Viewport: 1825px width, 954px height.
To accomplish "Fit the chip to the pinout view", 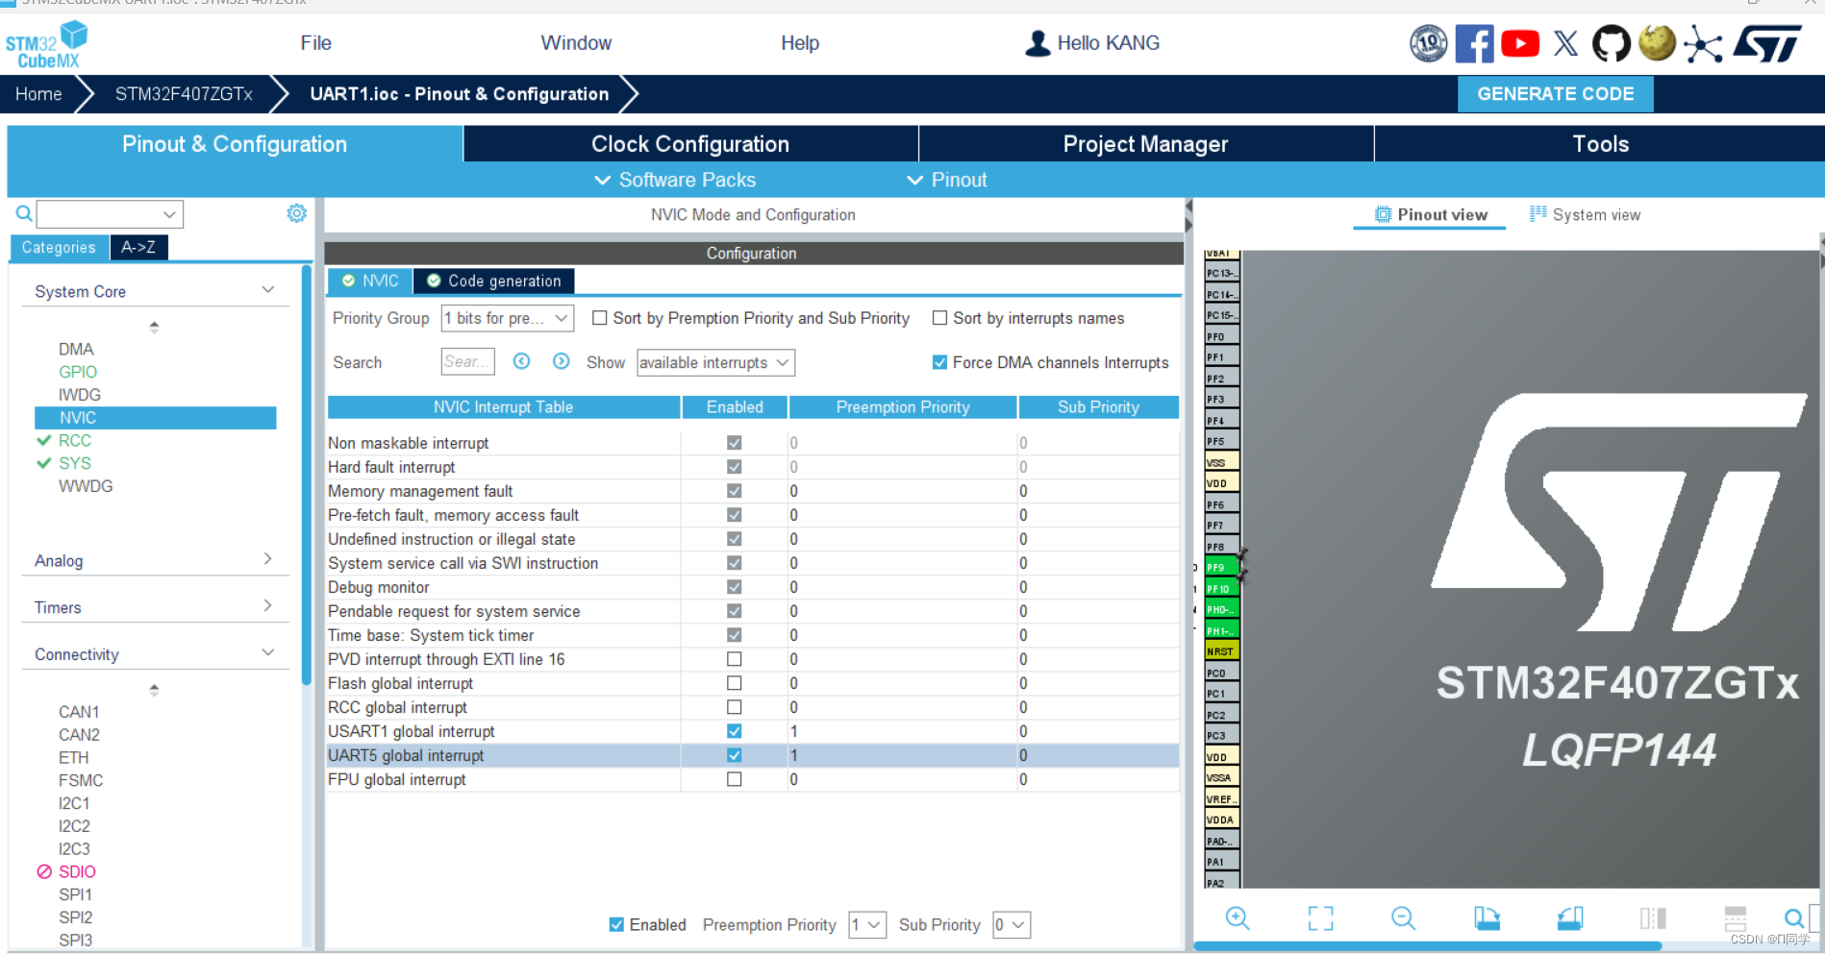I will click(1321, 918).
